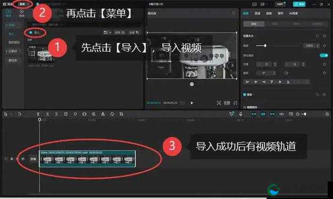Click the align top icon
Screen dimensions: 333x199
[272, 82]
